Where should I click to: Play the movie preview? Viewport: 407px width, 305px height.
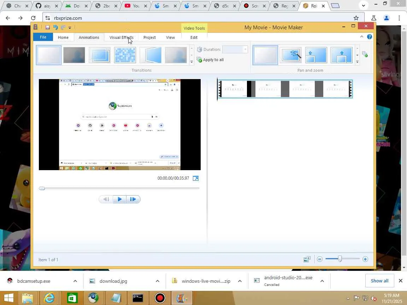tap(120, 199)
